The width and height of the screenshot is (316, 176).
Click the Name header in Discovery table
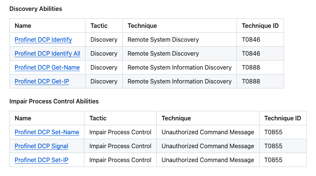(x=23, y=26)
